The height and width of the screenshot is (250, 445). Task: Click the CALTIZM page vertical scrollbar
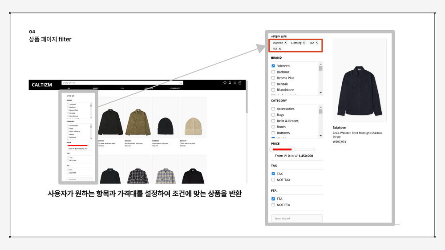tap(247, 98)
